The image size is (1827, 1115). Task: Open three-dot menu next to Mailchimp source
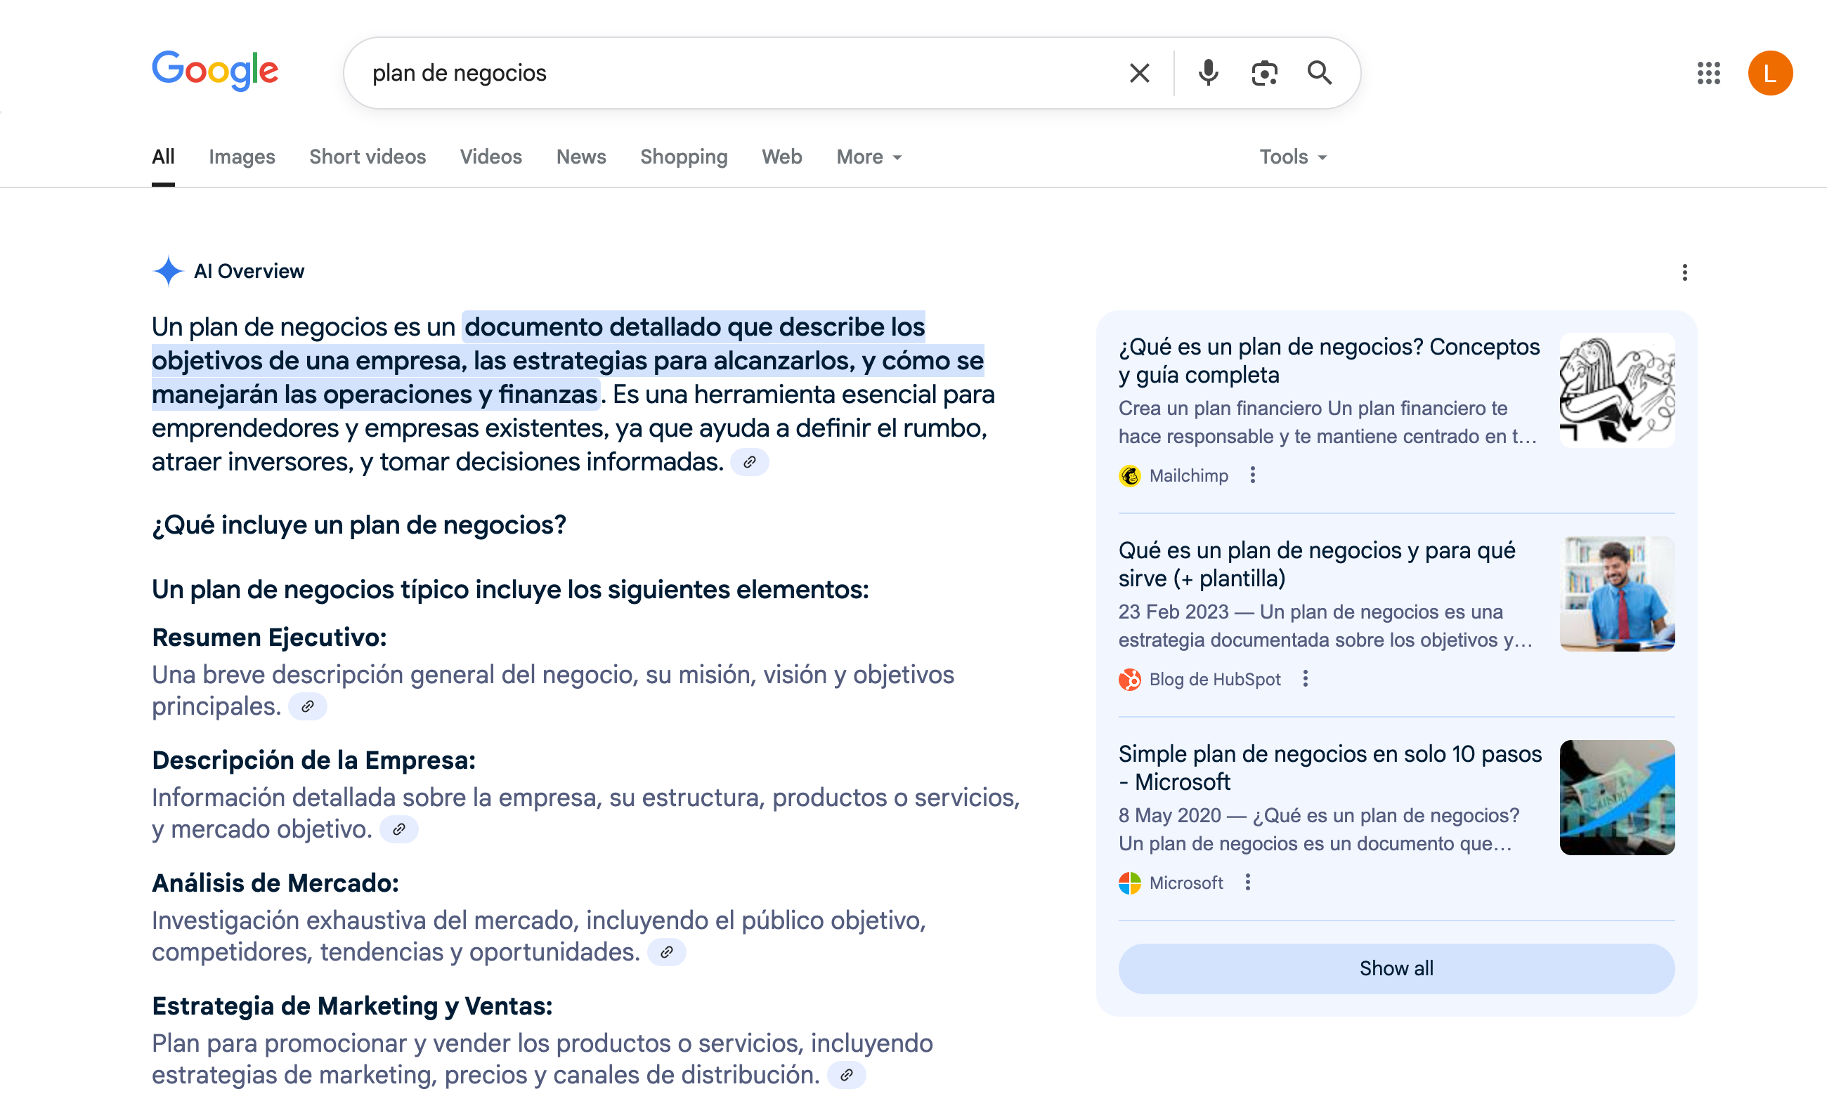tap(1253, 475)
